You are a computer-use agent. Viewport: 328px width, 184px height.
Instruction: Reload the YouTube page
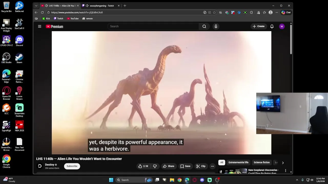42,12
